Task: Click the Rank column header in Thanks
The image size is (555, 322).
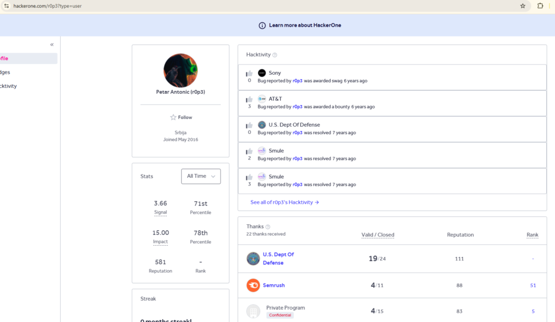Action: [x=532, y=235]
